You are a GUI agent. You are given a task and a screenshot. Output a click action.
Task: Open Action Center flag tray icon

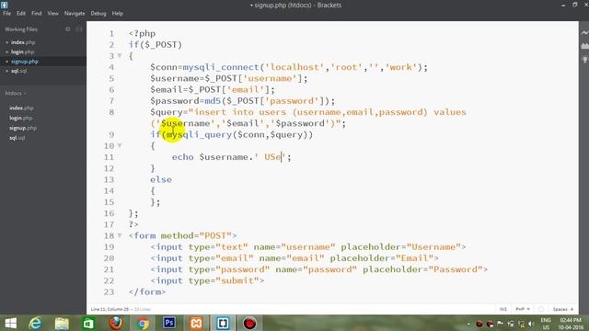point(501,324)
